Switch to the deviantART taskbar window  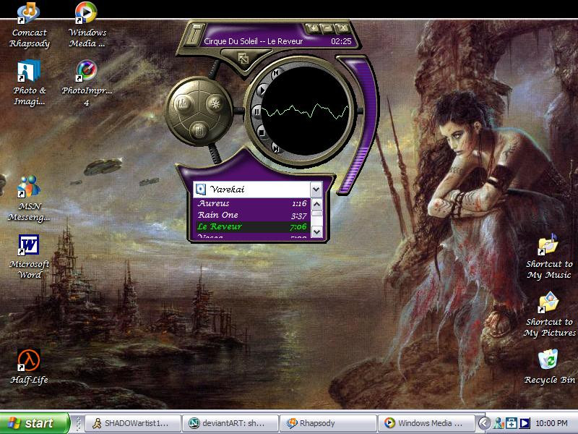[230, 423]
